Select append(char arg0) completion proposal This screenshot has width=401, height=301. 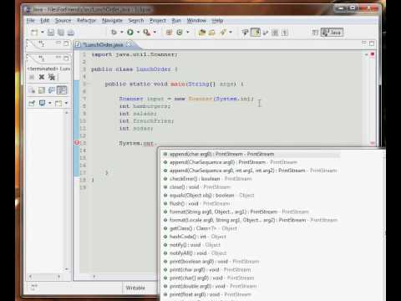point(251,154)
